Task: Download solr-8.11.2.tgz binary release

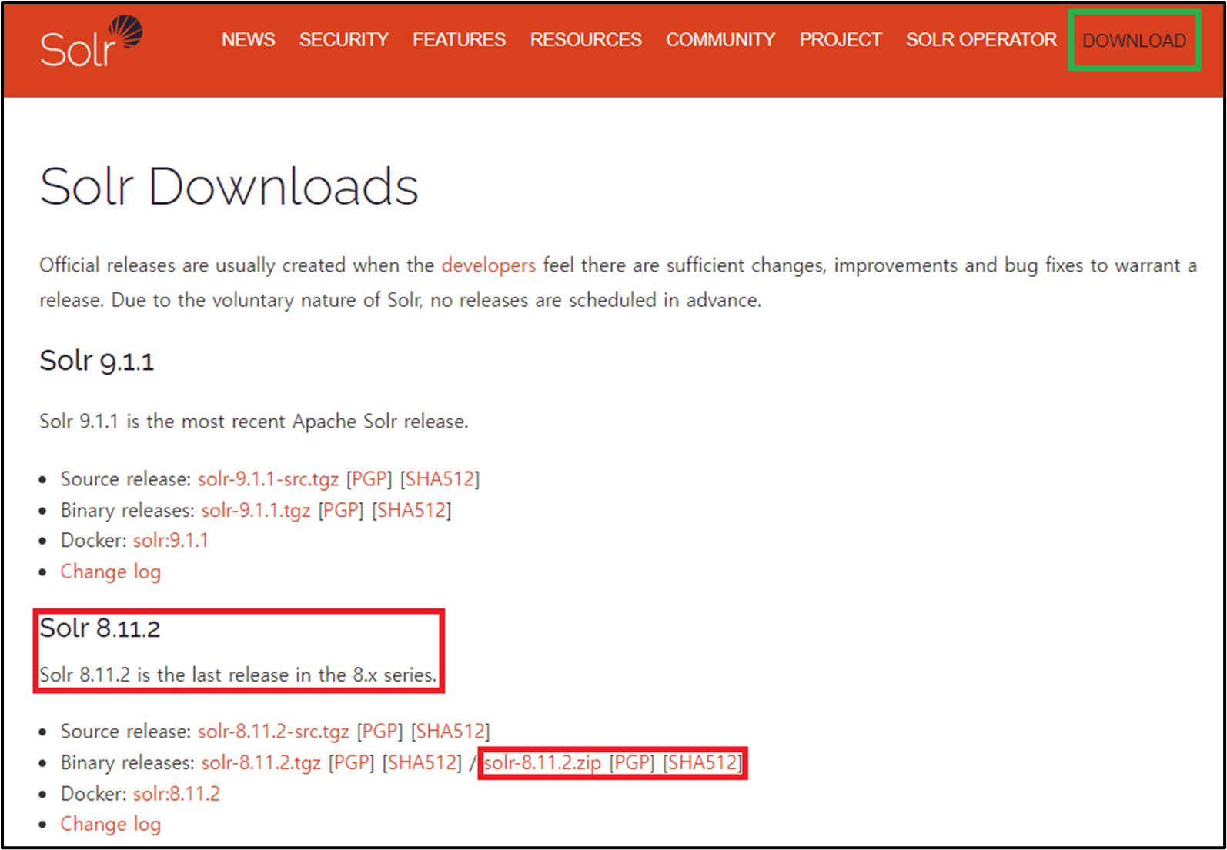Action: 261,763
